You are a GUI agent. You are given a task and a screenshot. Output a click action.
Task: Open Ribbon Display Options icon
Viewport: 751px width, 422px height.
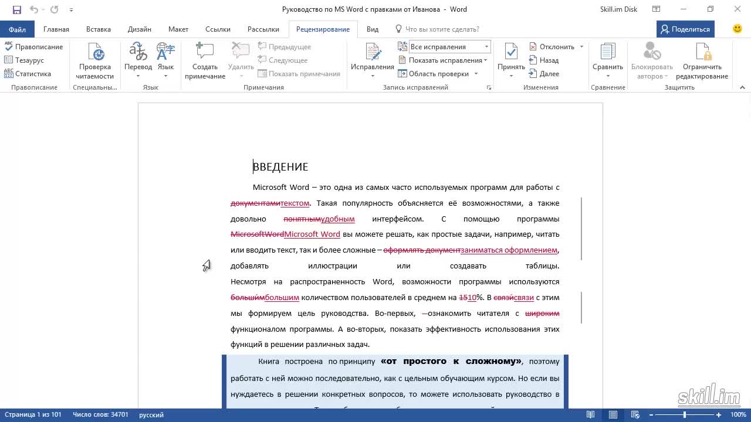pyautogui.click(x=657, y=9)
